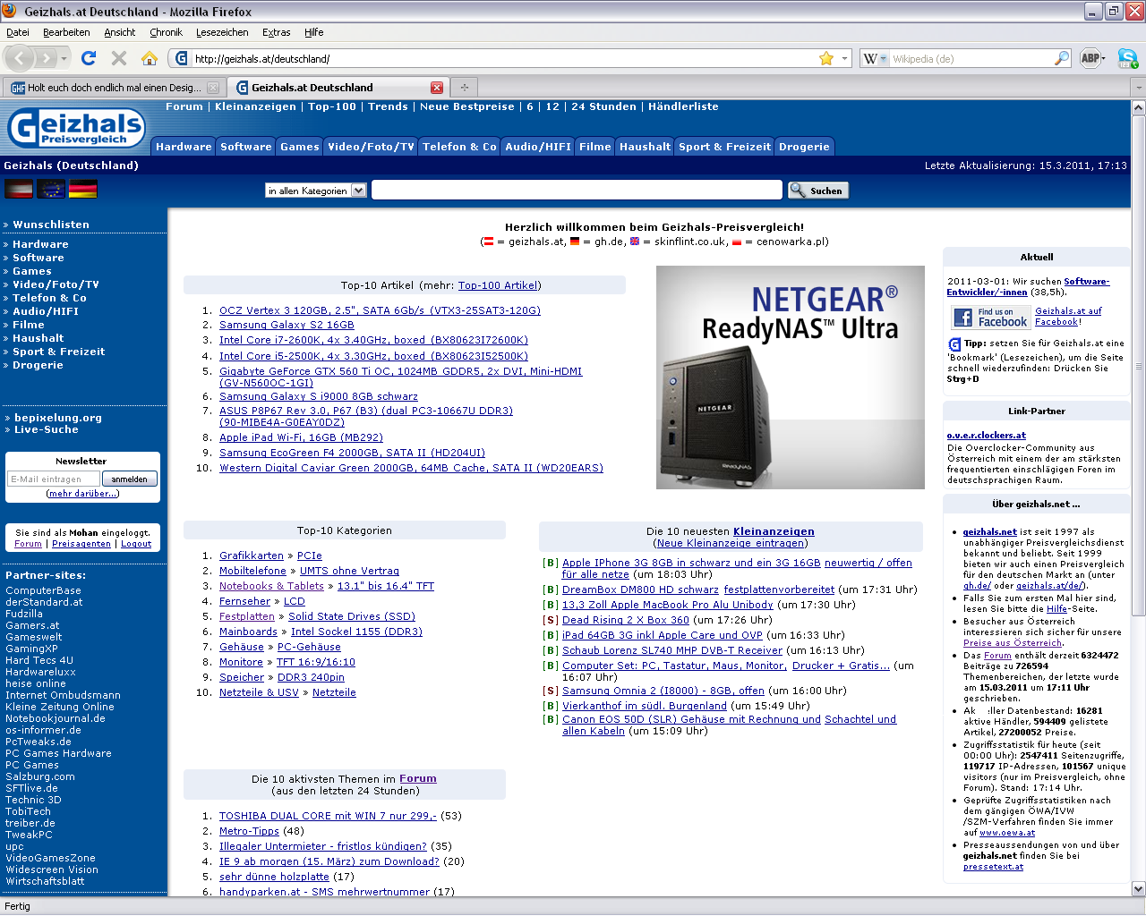This screenshot has height=916, width=1146.
Task: Close the 'Holt euch doch endlich' tab
Action: click(x=213, y=88)
